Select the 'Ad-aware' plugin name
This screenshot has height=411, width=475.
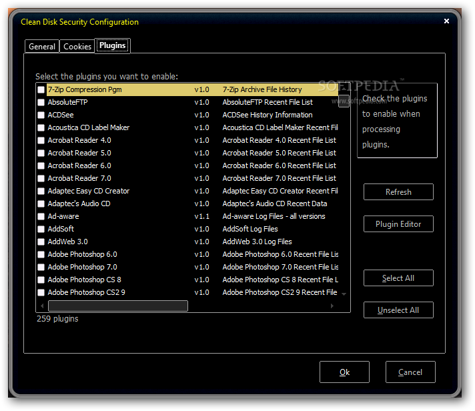click(63, 217)
